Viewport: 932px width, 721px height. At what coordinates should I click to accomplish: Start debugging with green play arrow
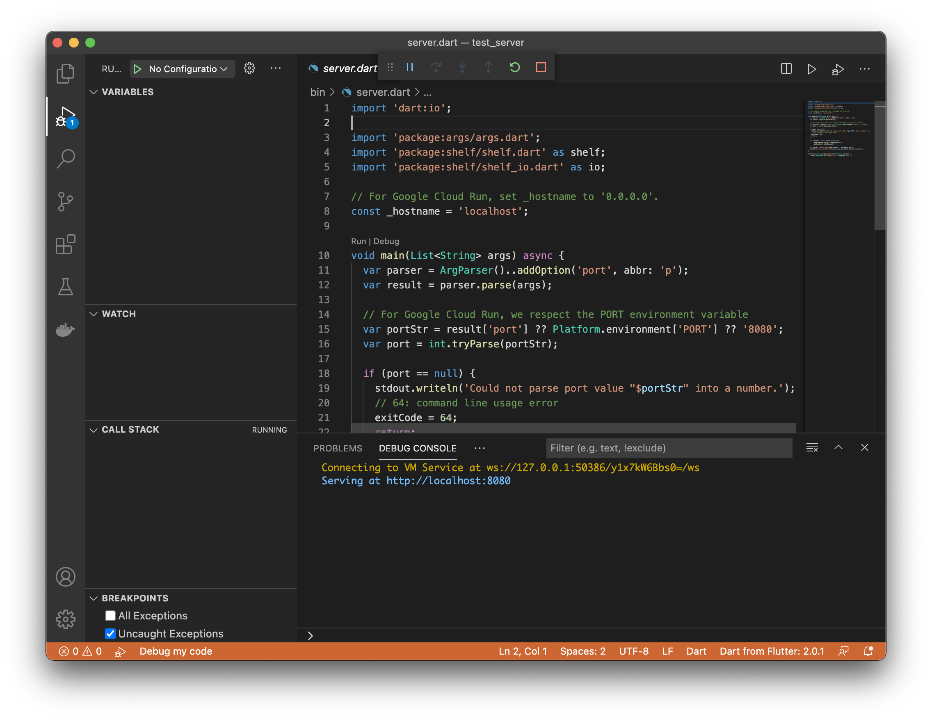click(137, 68)
